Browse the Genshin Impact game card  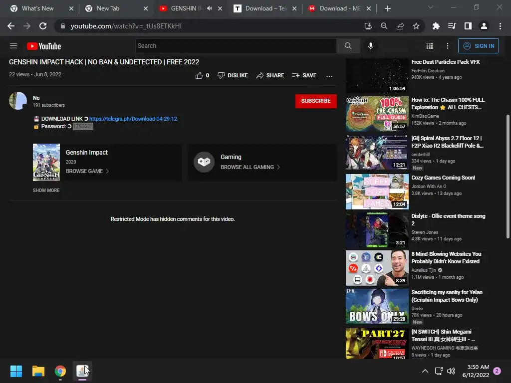(x=107, y=162)
